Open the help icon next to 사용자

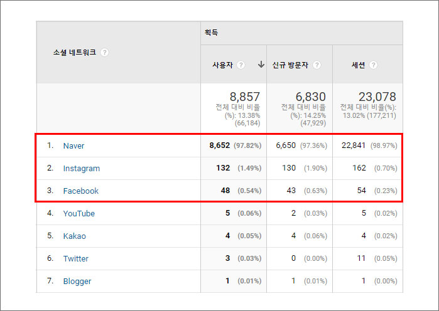click(x=241, y=65)
